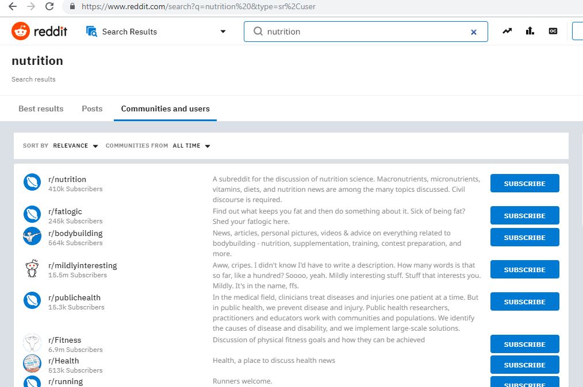Click '15.5m Subscribers' text

pyautogui.click(x=78, y=275)
